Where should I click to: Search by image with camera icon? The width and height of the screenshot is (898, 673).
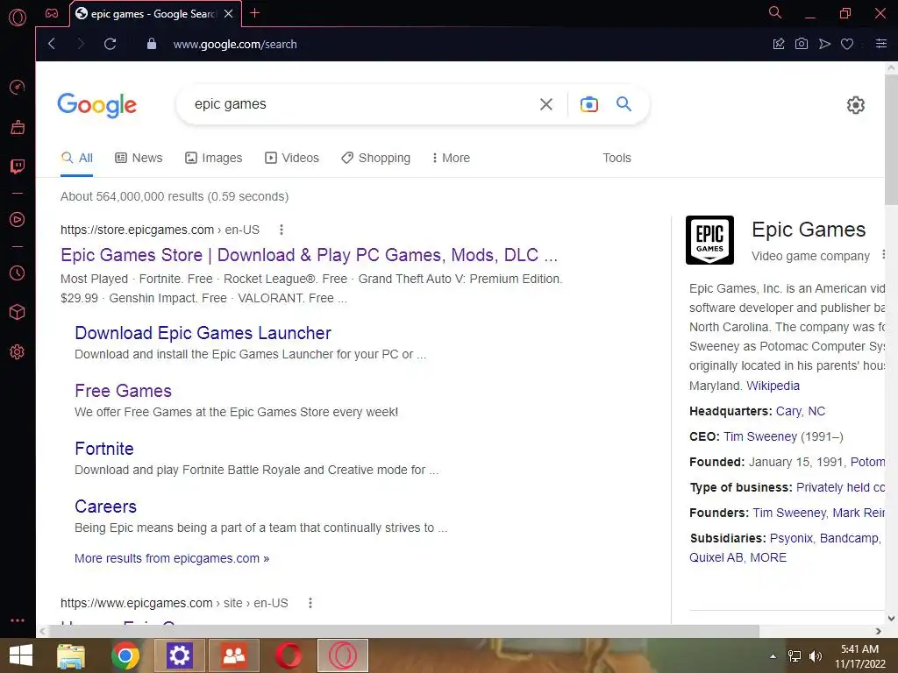click(588, 104)
